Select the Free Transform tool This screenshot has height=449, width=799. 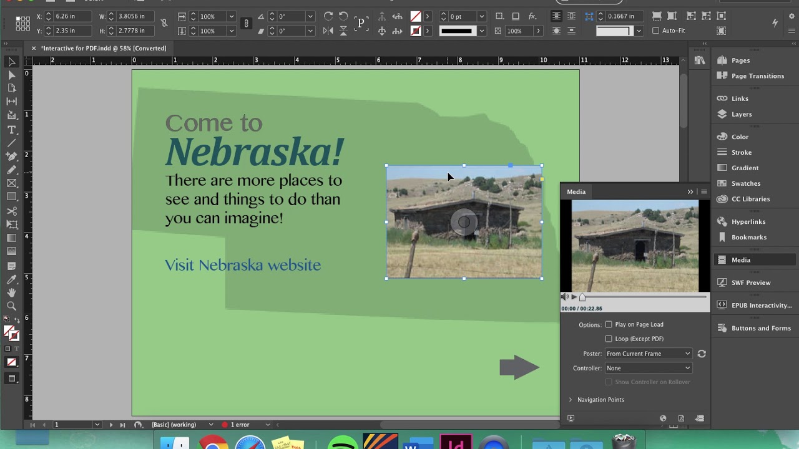pyautogui.click(x=11, y=224)
